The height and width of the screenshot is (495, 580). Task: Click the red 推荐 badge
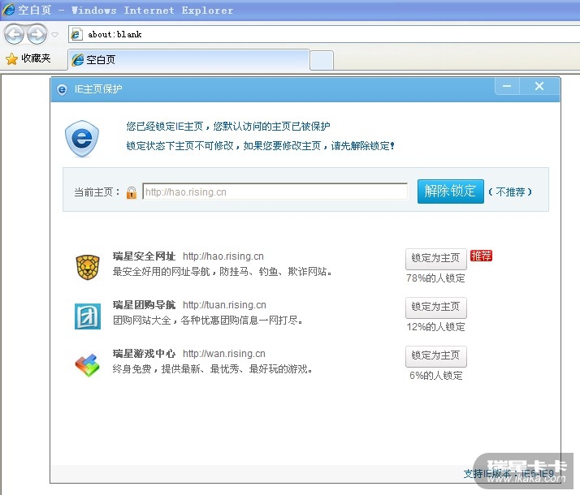point(481,256)
